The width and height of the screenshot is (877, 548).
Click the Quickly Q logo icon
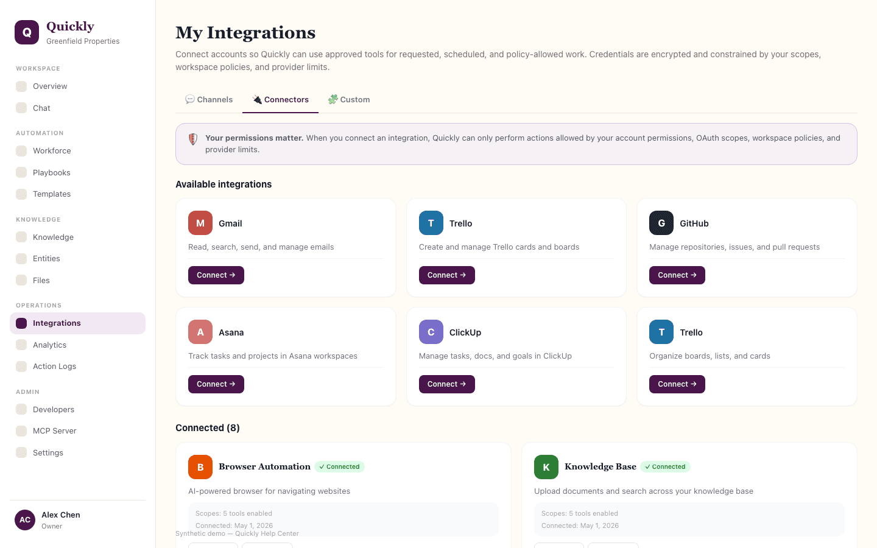27,32
